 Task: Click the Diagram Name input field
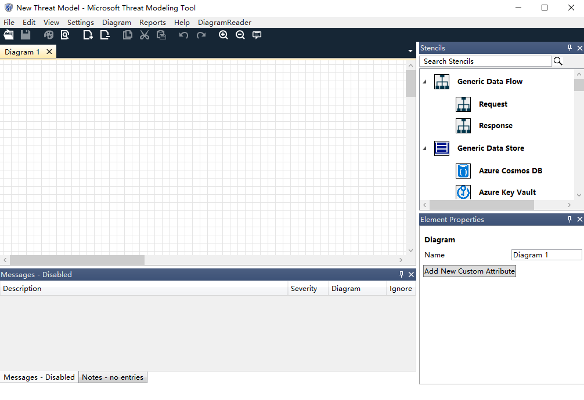coord(546,255)
